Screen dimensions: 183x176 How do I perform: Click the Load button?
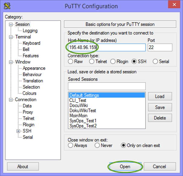(x=160, y=96)
